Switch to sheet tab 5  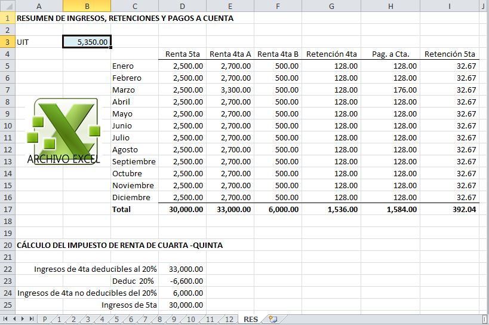click(116, 320)
